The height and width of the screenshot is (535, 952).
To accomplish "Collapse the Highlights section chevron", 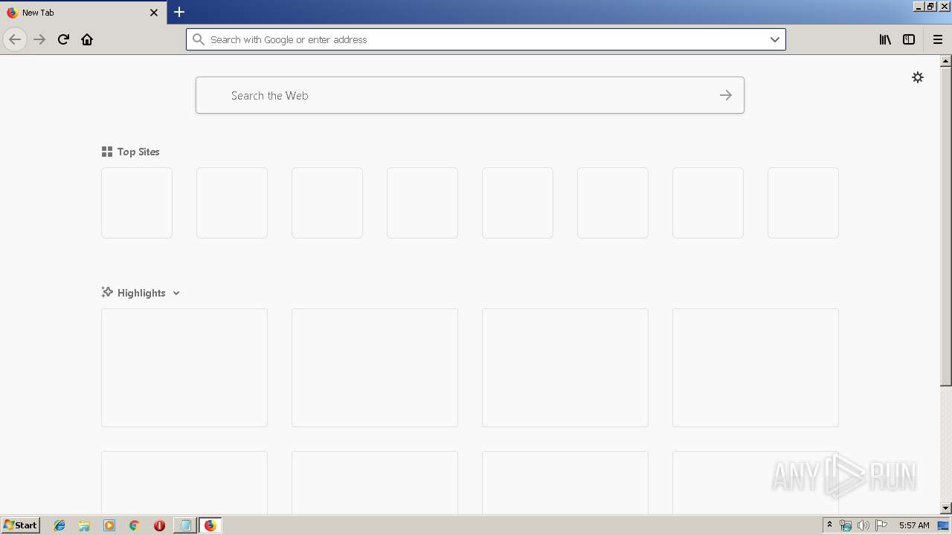I will [x=176, y=293].
